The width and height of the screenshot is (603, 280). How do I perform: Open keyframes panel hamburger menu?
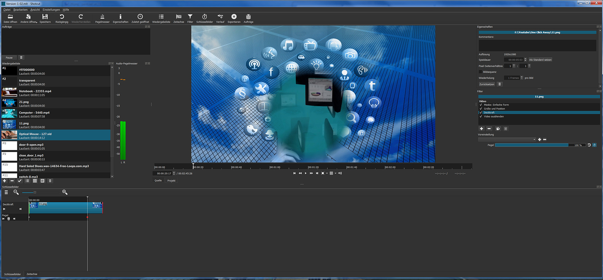(x=6, y=192)
